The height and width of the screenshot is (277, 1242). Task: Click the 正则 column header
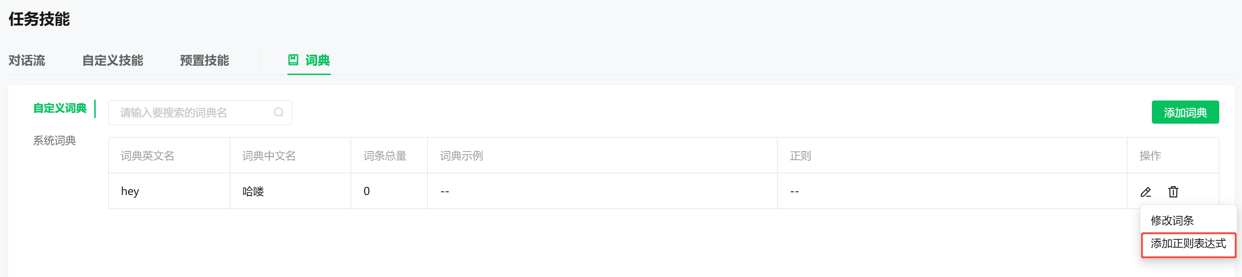click(x=800, y=156)
